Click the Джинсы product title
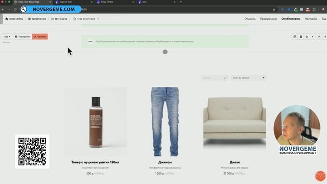 [x=165, y=162]
